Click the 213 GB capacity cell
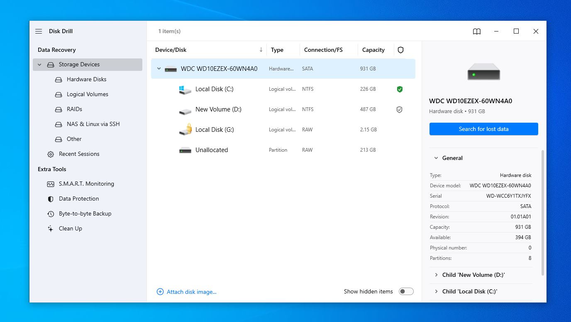The height and width of the screenshot is (322, 571). click(x=368, y=150)
